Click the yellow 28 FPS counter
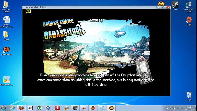 pos(28,11)
